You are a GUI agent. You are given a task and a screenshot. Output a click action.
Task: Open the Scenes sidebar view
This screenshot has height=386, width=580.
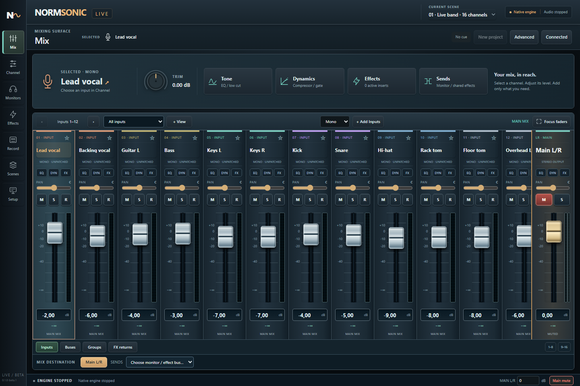tap(13, 168)
